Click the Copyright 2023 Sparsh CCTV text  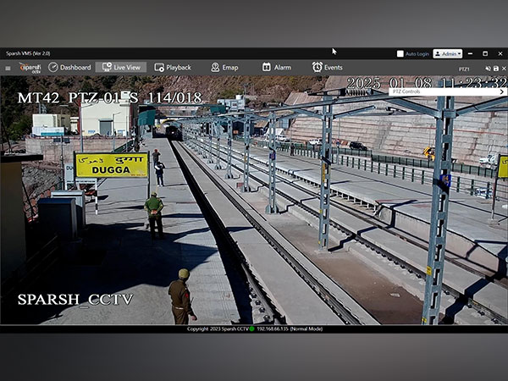(x=218, y=329)
